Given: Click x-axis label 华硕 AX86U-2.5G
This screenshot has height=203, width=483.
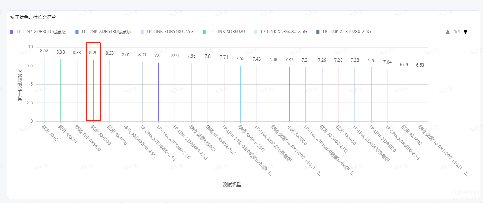Looking at the screenshot, I should coord(252,138).
